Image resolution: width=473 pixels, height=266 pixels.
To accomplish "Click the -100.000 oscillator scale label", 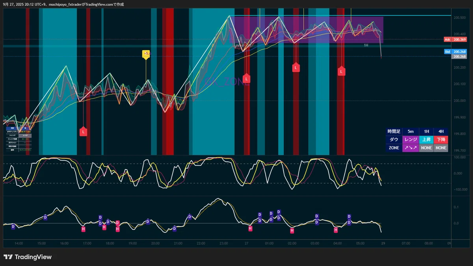I will pyautogui.click(x=460, y=190).
